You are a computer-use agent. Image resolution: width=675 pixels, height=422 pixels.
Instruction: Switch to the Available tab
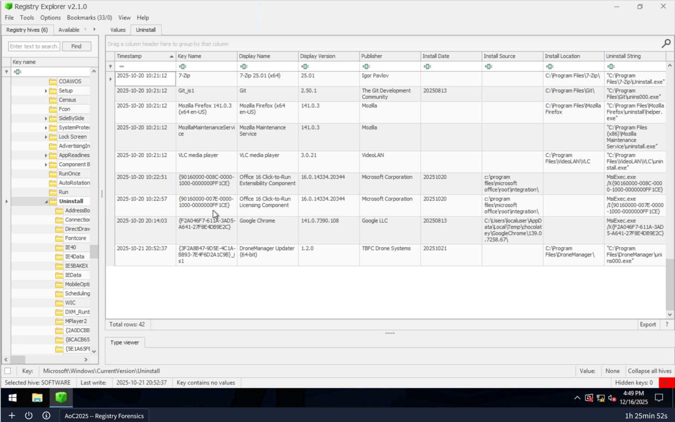[x=69, y=30]
